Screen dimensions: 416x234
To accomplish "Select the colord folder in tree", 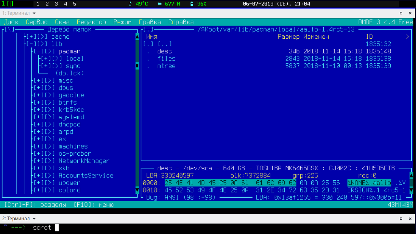I will pos(70,190).
